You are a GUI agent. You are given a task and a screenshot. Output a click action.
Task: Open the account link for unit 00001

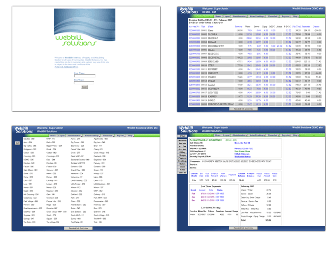click(195, 31)
